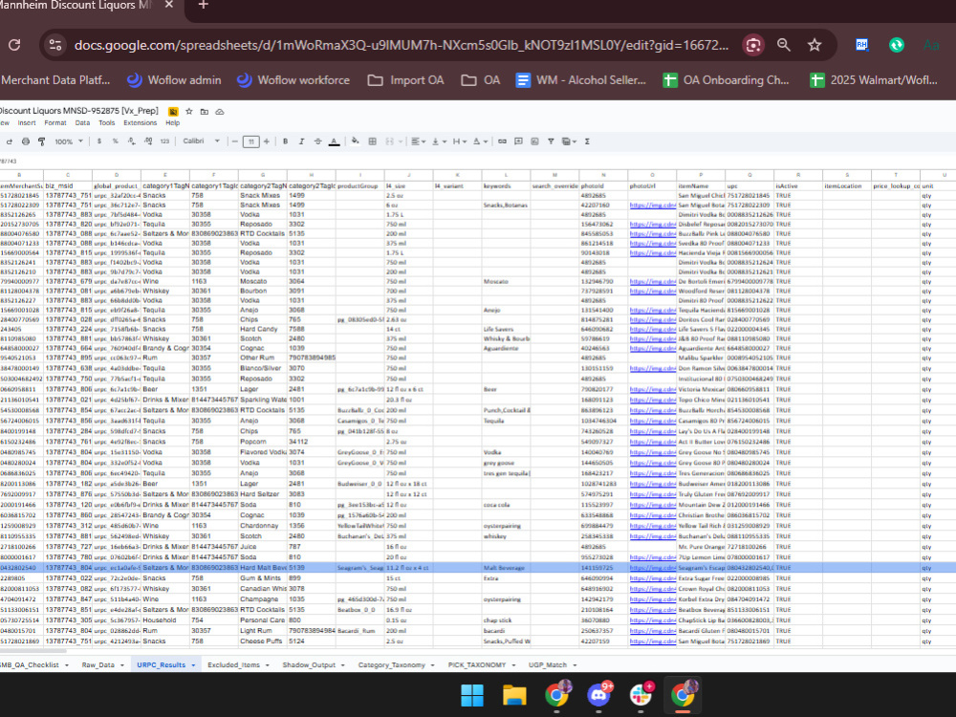Insert a comment from the toolbar
Viewport: 956px width, 717px height.
[518, 141]
